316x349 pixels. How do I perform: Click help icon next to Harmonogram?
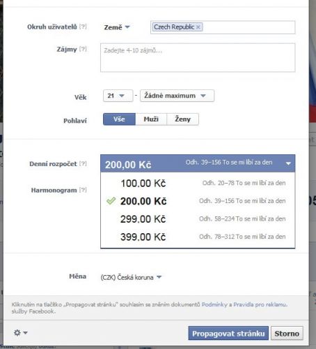(x=83, y=190)
